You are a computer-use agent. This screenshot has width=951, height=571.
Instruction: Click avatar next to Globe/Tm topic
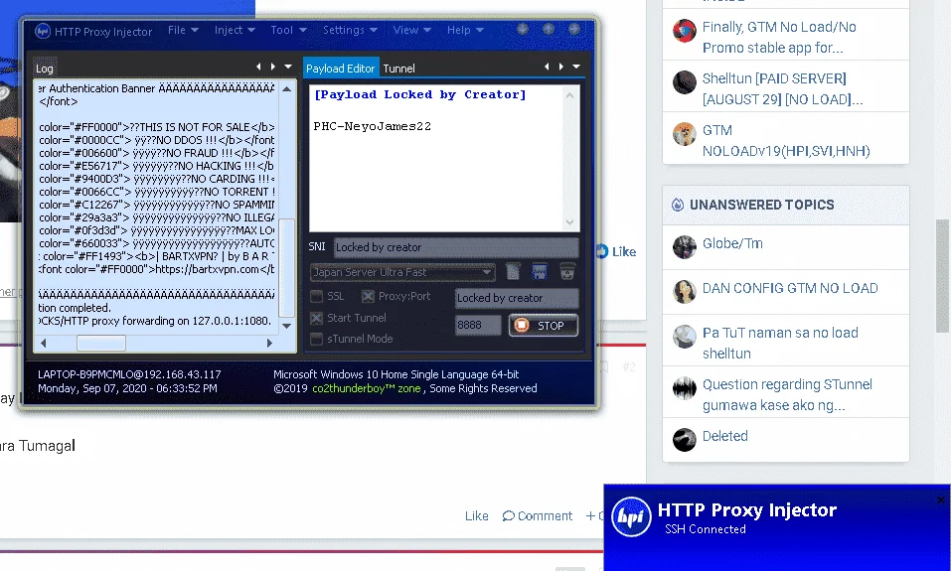coord(684,246)
